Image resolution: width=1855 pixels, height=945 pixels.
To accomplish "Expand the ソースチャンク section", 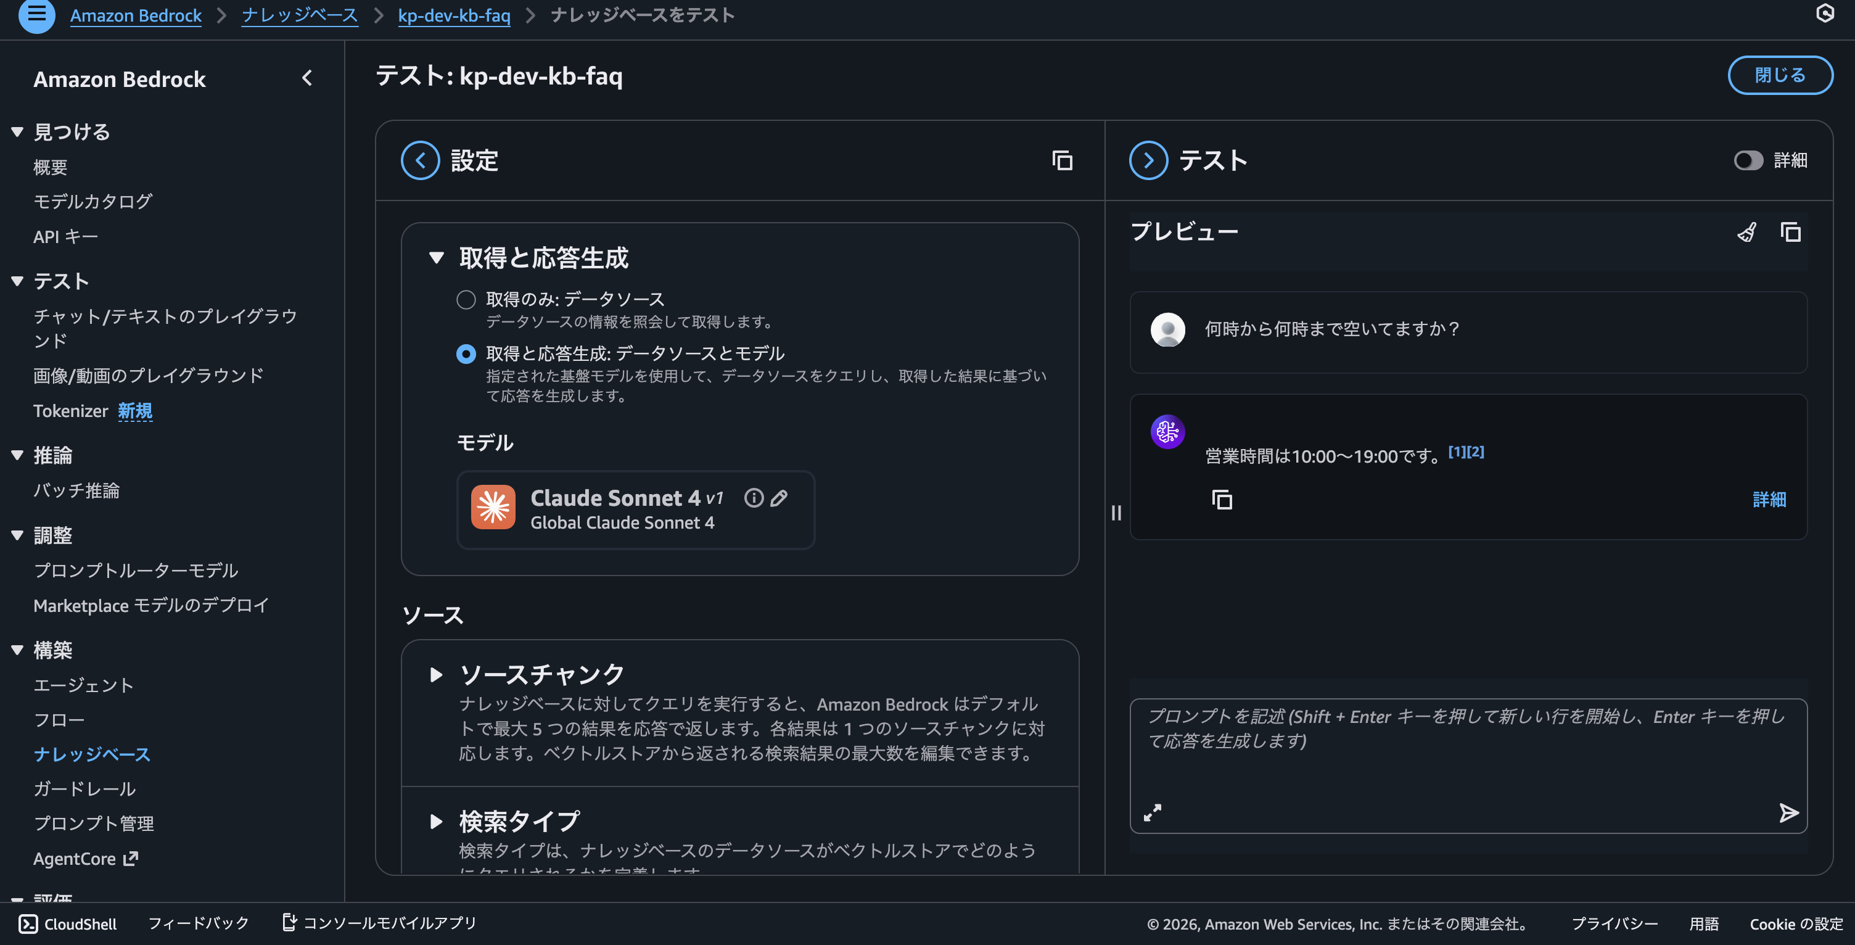I will (435, 675).
